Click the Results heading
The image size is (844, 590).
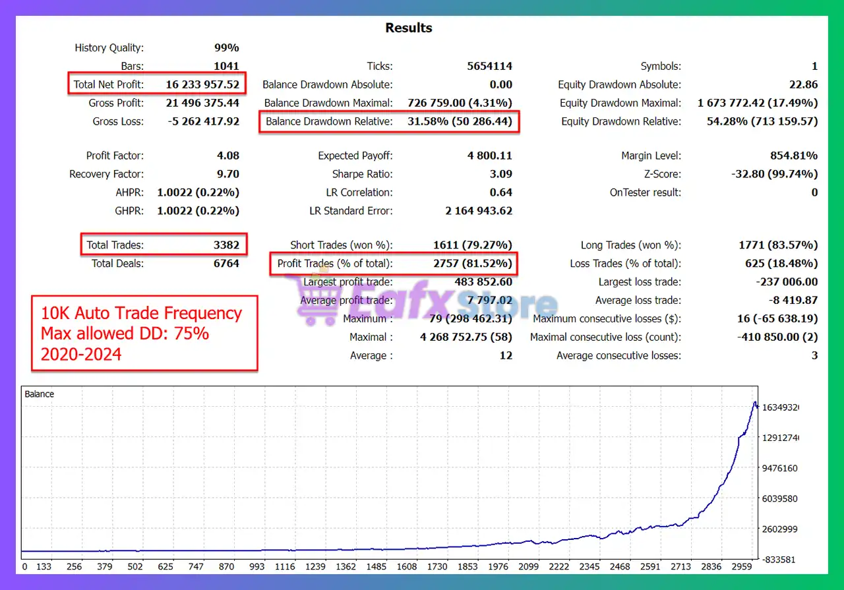pos(409,28)
